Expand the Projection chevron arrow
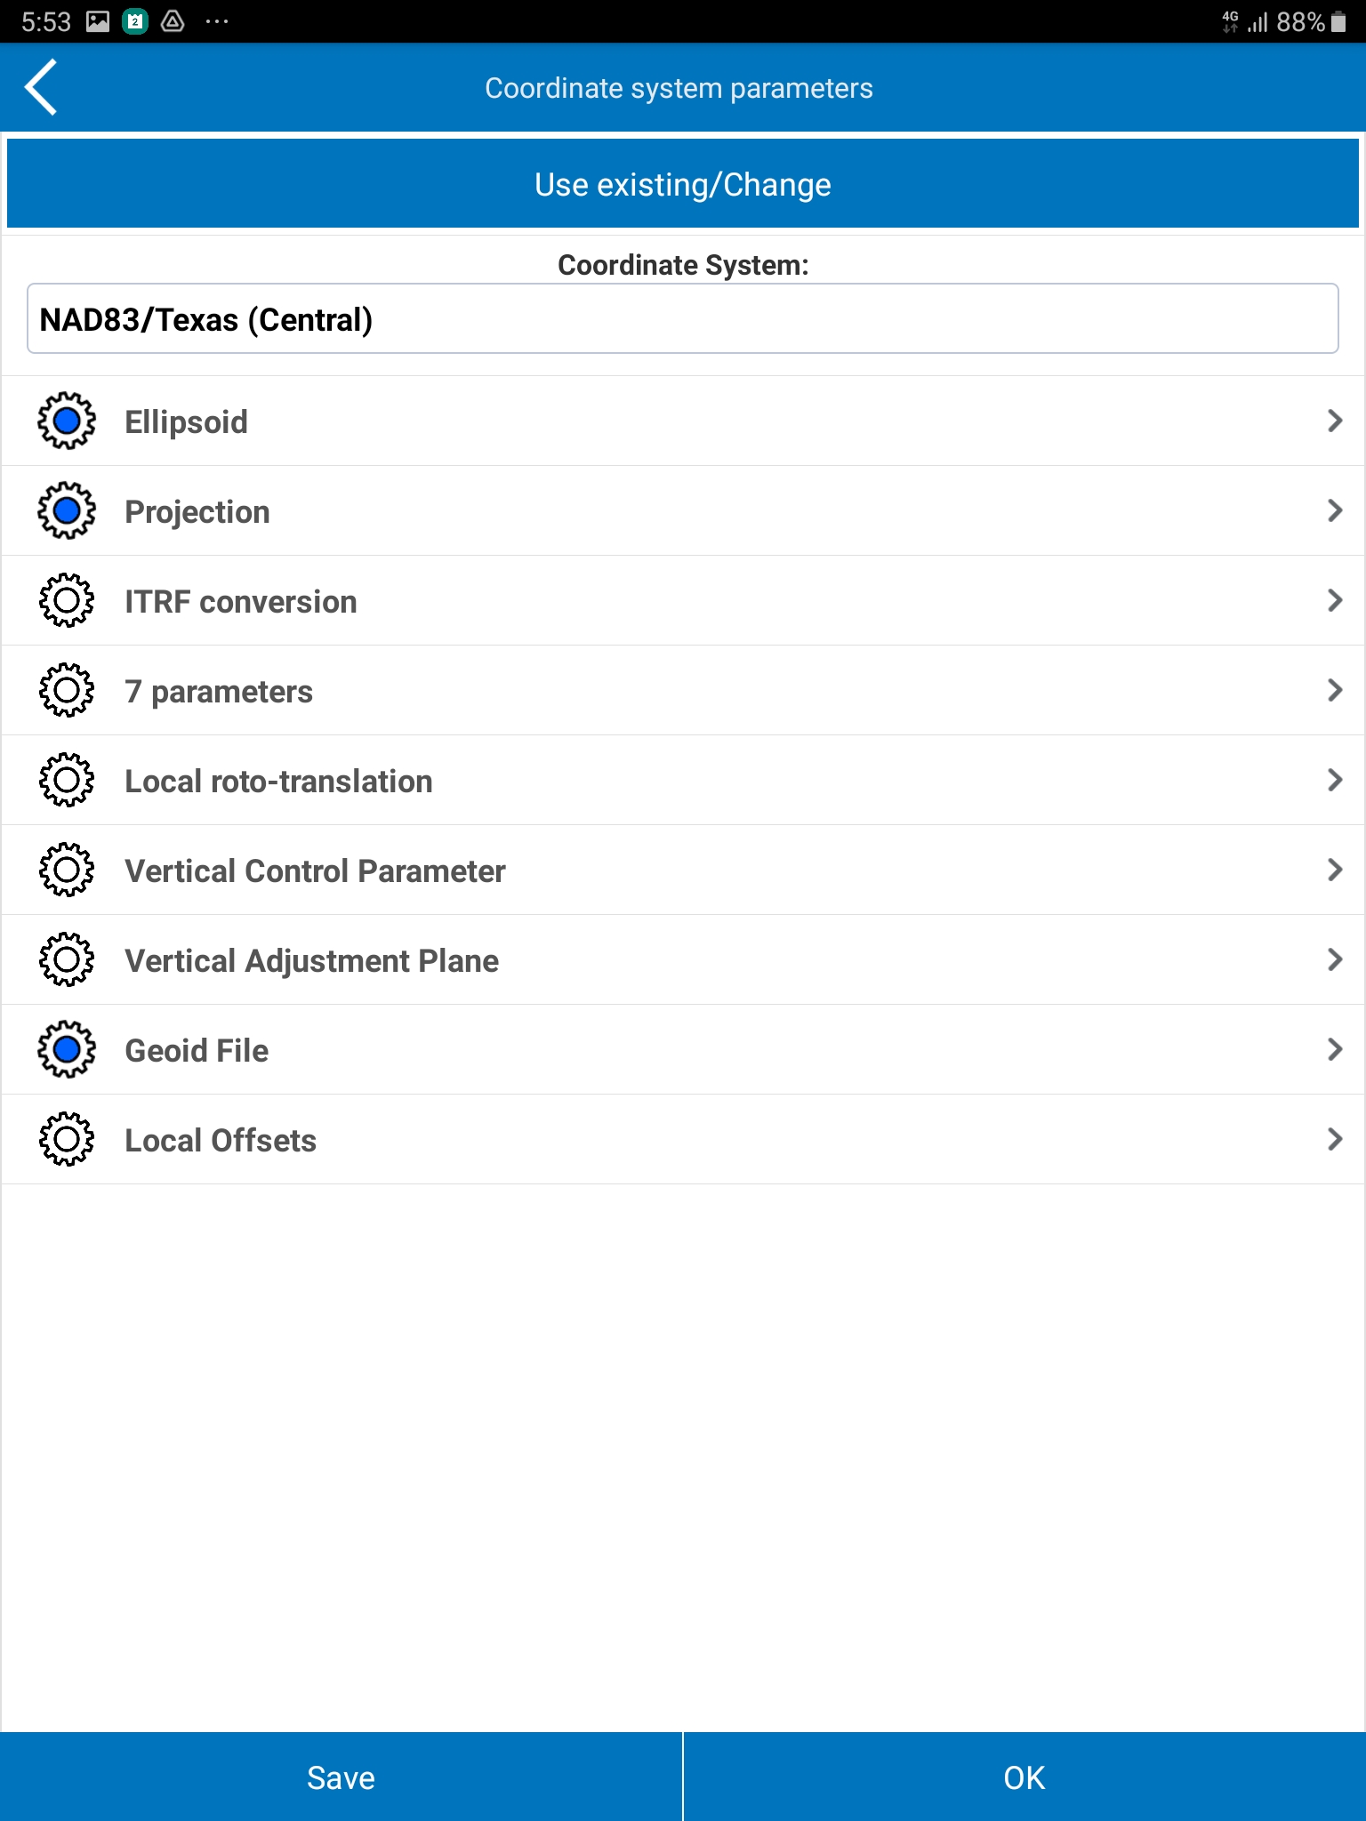The height and width of the screenshot is (1821, 1366). 1334,510
